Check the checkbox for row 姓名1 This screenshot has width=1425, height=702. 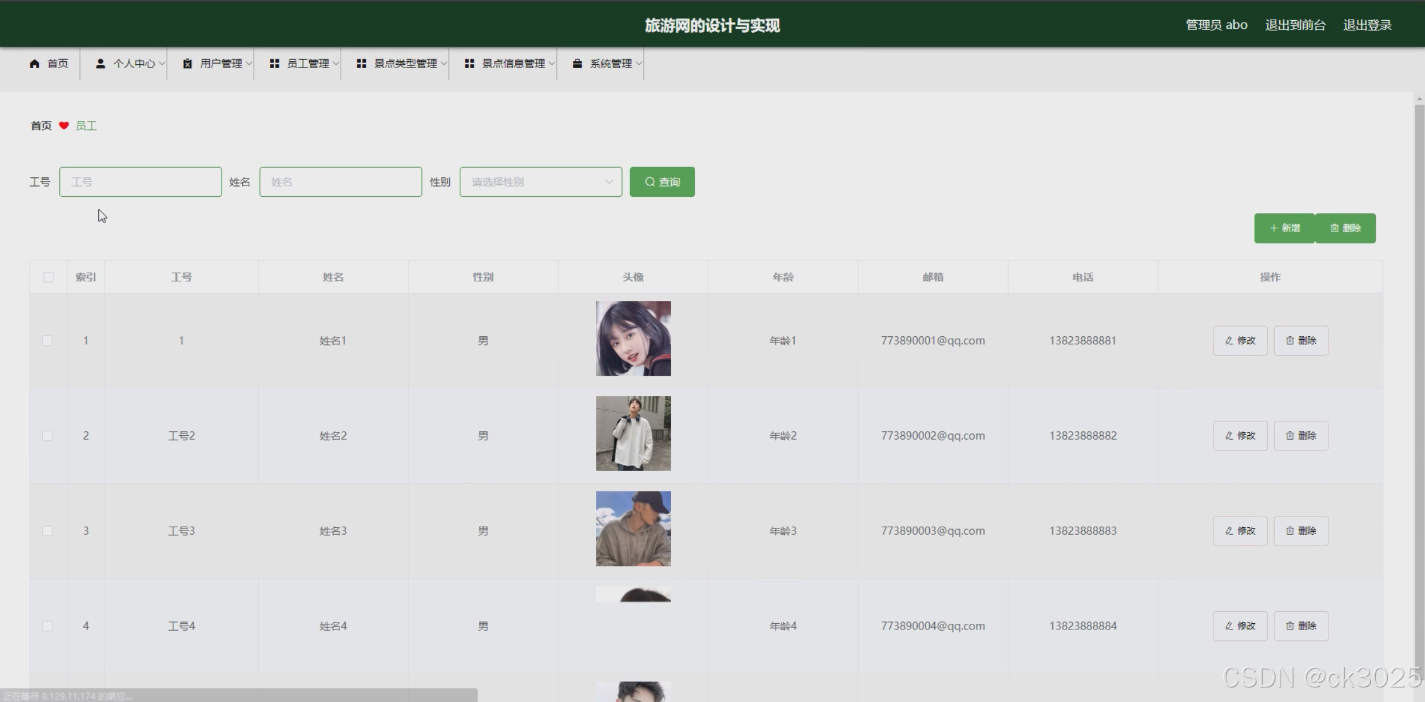tap(47, 341)
